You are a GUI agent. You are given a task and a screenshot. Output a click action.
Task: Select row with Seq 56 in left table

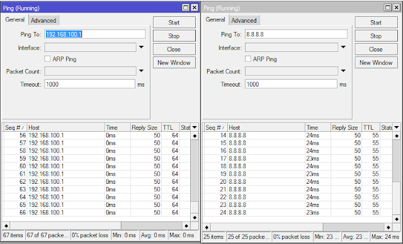[x=96, y=135]
